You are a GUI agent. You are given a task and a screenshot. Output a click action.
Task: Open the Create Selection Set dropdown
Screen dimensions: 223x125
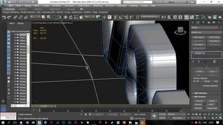pos(150,17)
